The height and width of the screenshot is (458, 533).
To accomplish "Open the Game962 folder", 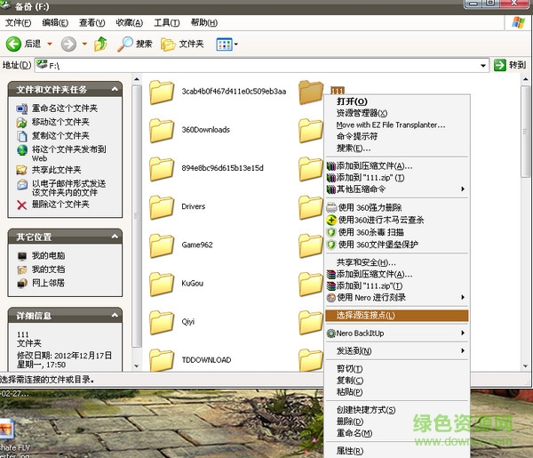I will pyautogui.click(x=162, y=245).
